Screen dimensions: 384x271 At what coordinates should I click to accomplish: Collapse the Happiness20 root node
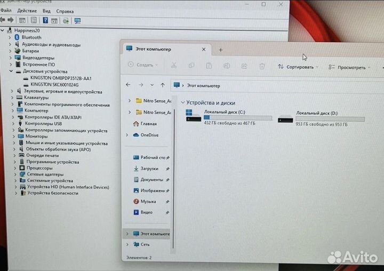click(3, 30)
